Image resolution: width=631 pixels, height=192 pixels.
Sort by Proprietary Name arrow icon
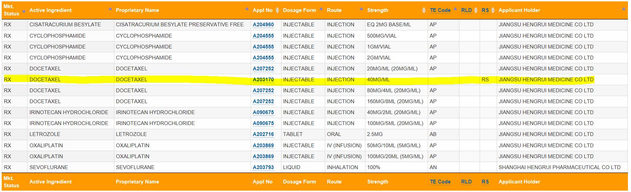(247, 9)
